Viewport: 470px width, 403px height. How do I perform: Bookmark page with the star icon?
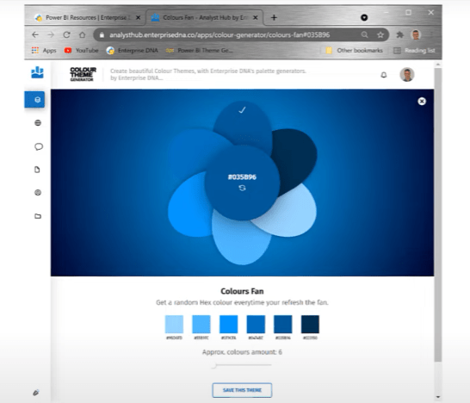coord(380,35)
